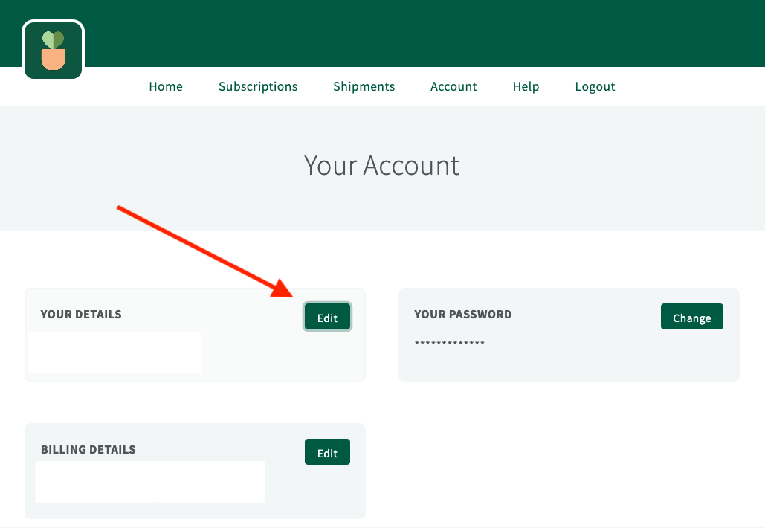765x528 pixels.
Task: Select the Your Account page heading
Action: pyautogui.click(x=381, y=165)
